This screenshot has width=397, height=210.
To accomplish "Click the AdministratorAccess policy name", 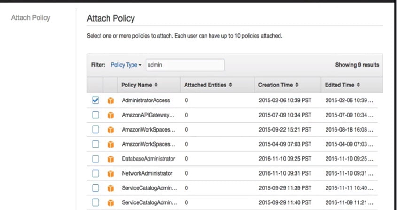I will [x=146, y=101].
